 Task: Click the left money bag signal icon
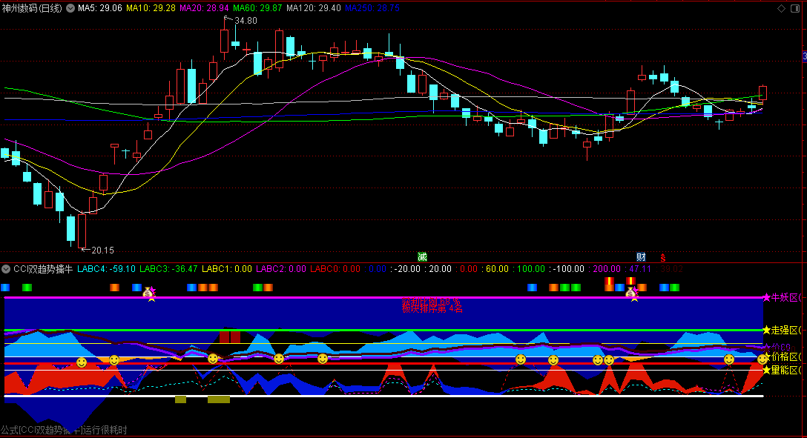(149, 293)
